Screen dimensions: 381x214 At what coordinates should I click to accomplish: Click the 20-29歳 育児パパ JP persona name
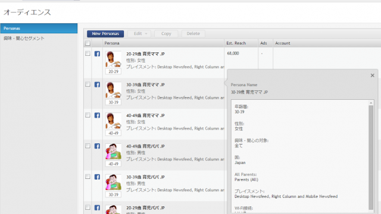pyautogui.click(x=145, y=208)
